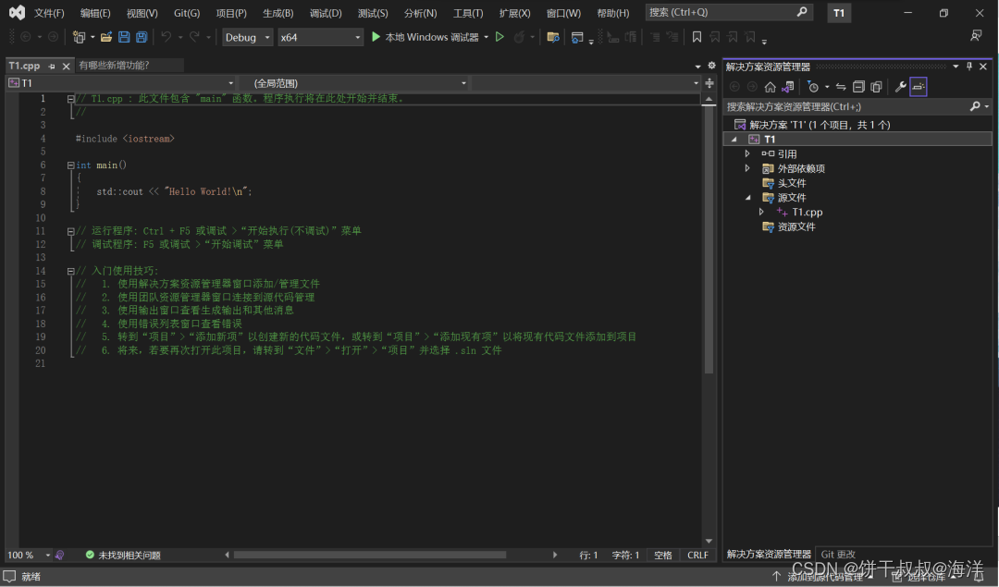Click the Open File folder icon
The height and width of the screenshot is (587, 999).
tap(106, 37)
